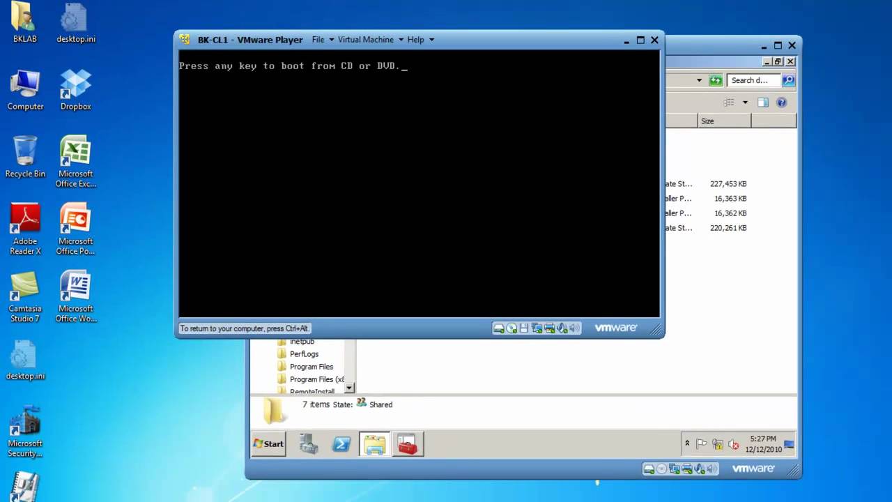Click the guest clock showing 5:27 PM
Screen dimensions: 892x502
point(762,444)
